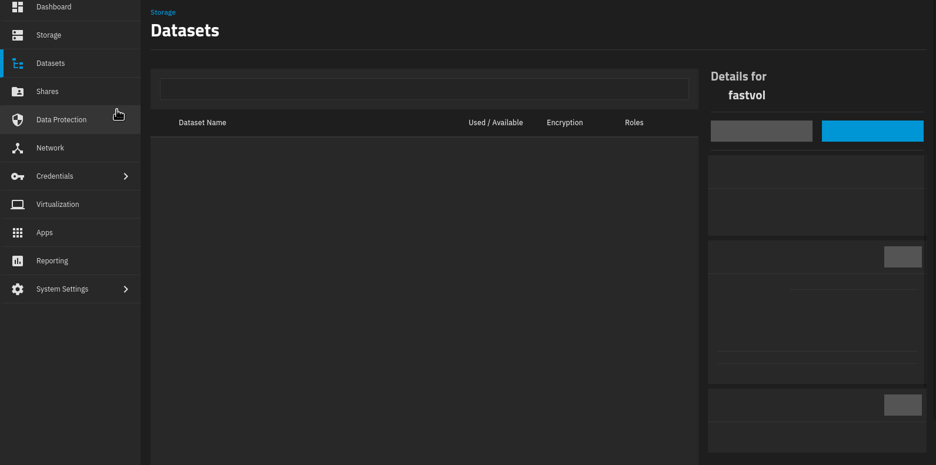Select the Datasets tree icon
The image size is (936, 465).
click(x=18, y=63)
